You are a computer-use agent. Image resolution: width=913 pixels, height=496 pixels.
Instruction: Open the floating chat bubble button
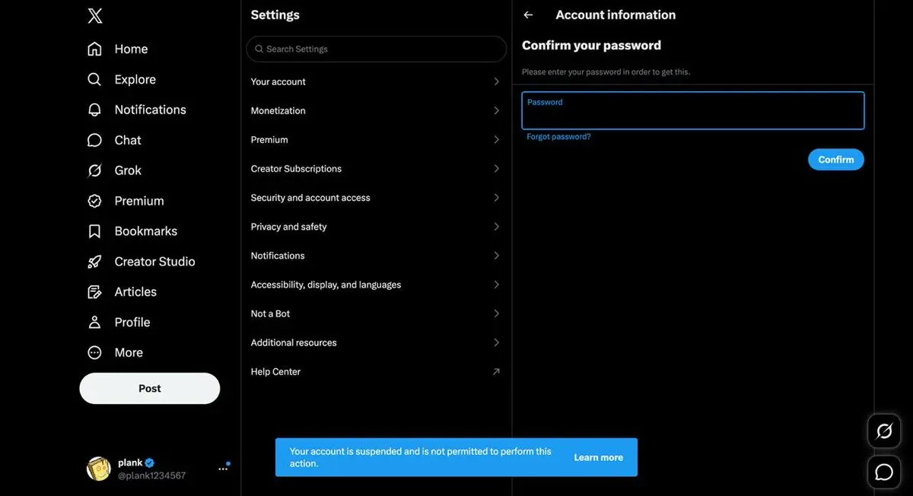click(x=884, y=472)
